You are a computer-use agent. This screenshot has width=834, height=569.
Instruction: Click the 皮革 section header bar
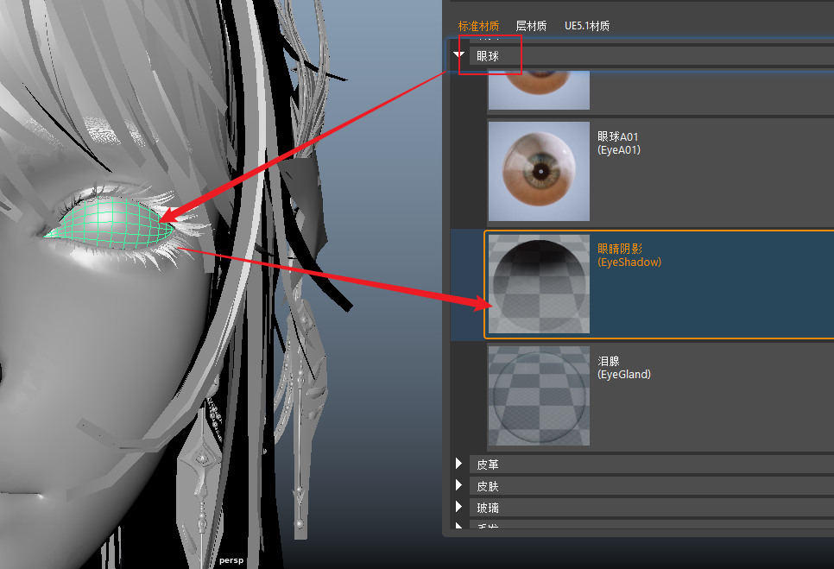pos(648,465)
